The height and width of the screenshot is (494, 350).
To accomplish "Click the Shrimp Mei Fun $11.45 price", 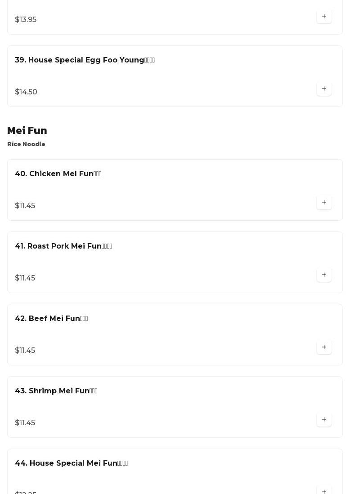I will click(x=25, y=423).
